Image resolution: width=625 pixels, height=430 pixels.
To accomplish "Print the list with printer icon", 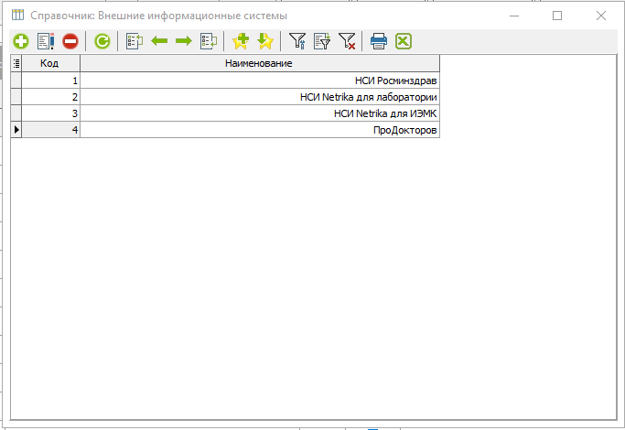I will click(379, 41).
